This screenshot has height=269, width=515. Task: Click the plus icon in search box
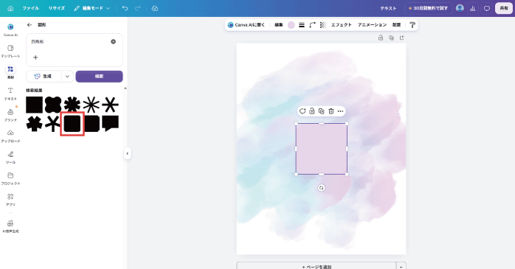[35, 57]
